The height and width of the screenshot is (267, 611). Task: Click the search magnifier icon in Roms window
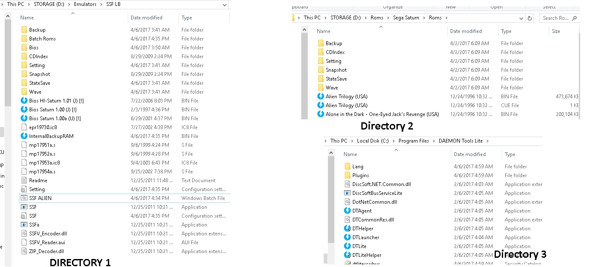(x=574, y=18)
